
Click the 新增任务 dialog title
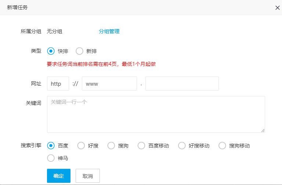17,8
